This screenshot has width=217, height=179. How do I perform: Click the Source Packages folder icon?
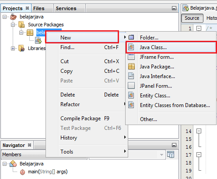tap(21, 25)
